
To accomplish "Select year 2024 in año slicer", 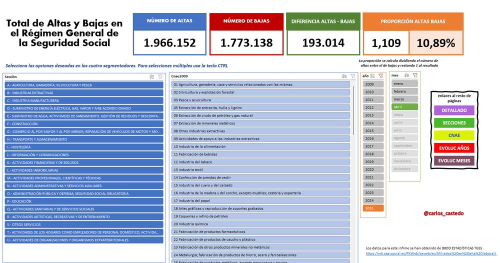I will tap(373, 200).
